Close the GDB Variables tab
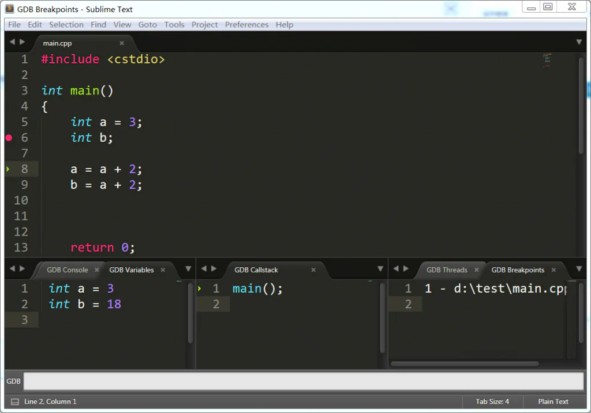The height and width of the screenshot is (413, 591). pyautogui.click(x=163, y=270)
